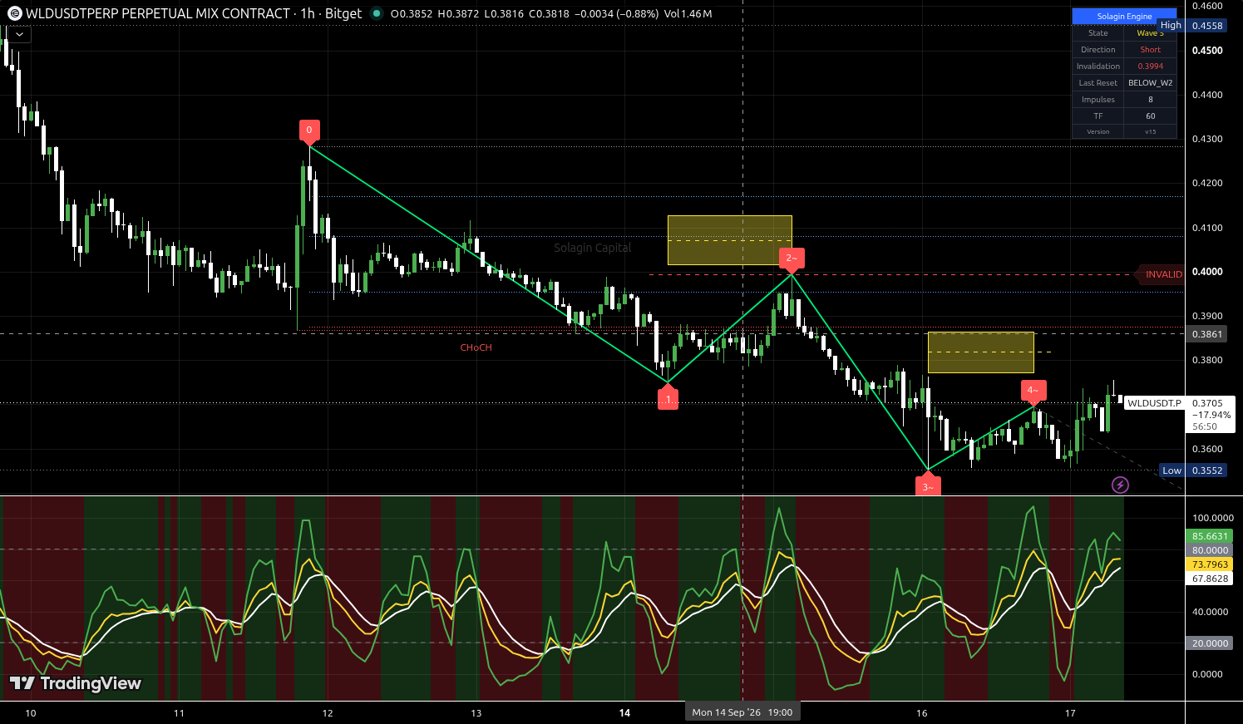
Task: Click the Low 0.3552 price label
Action: (x=1193, y=470)
